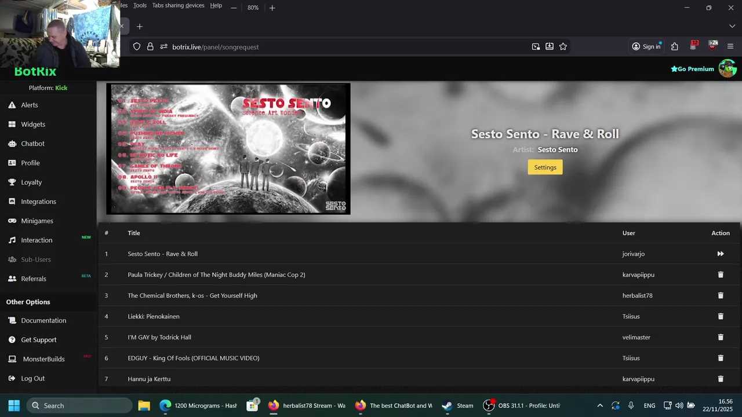
Task: Click the Sesto Sento video thumbnail
Action: (x=228, y=149)
